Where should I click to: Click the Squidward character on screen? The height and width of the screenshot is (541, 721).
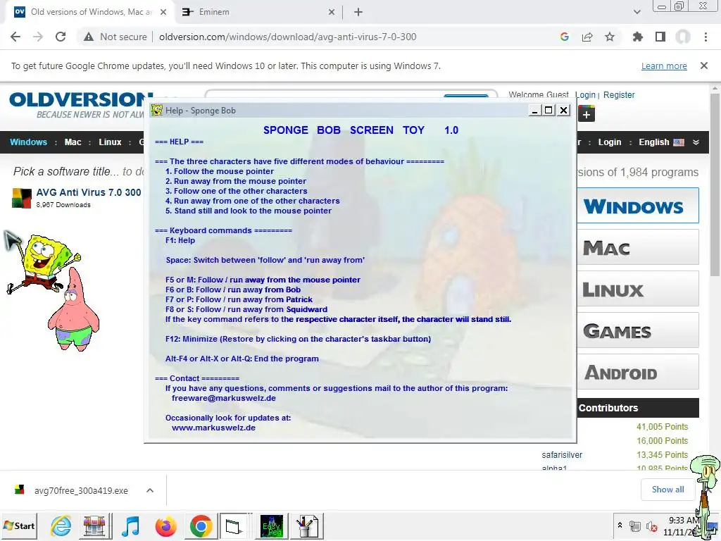point(706,497)
